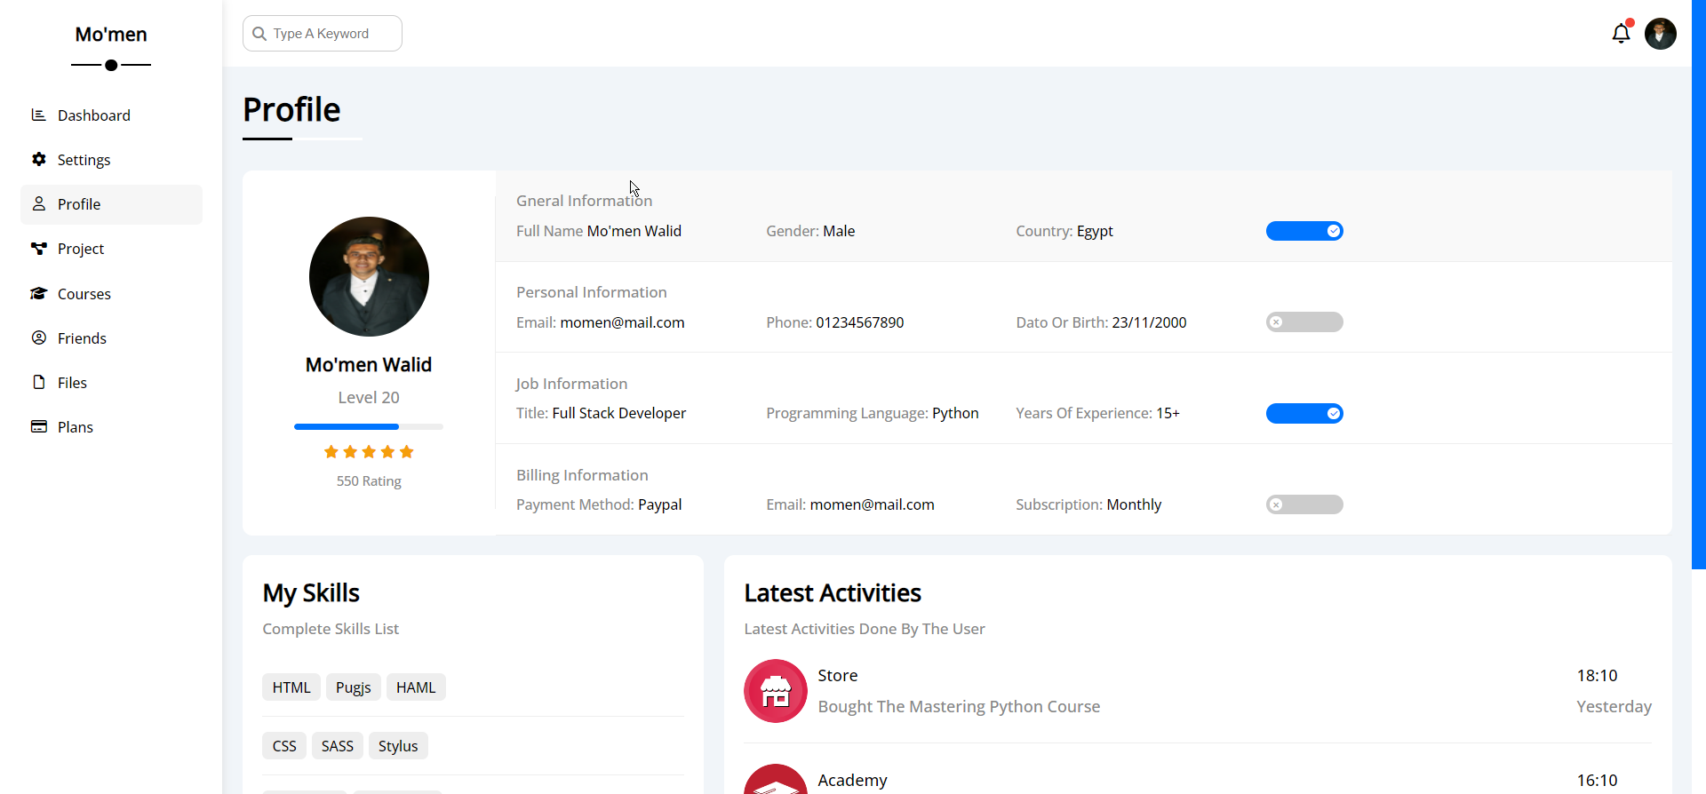Turn off the Job Information toggle
Screen dimensions: 1706x794
1303,413
